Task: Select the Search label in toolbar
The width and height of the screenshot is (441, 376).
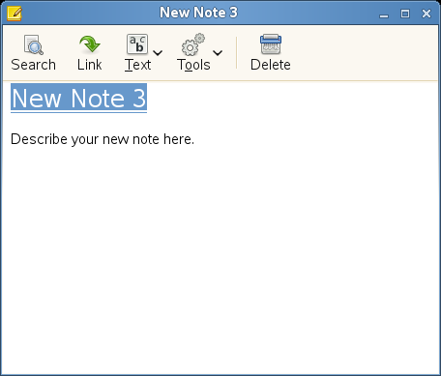Action: 33,65
